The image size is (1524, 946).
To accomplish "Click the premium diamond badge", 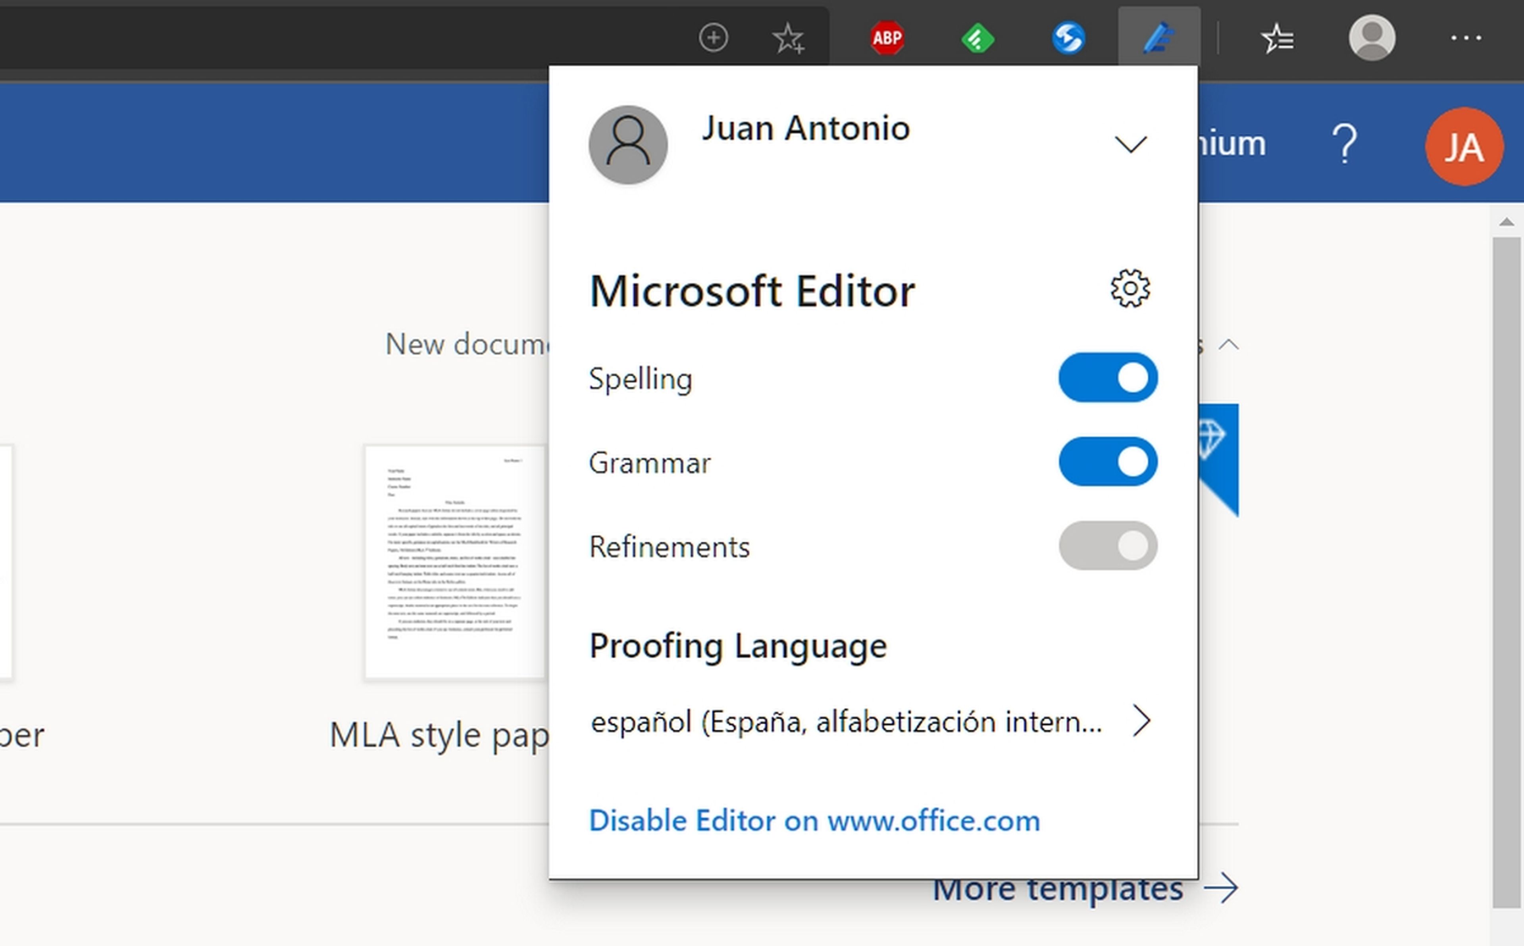I will tap(1219, 459).
